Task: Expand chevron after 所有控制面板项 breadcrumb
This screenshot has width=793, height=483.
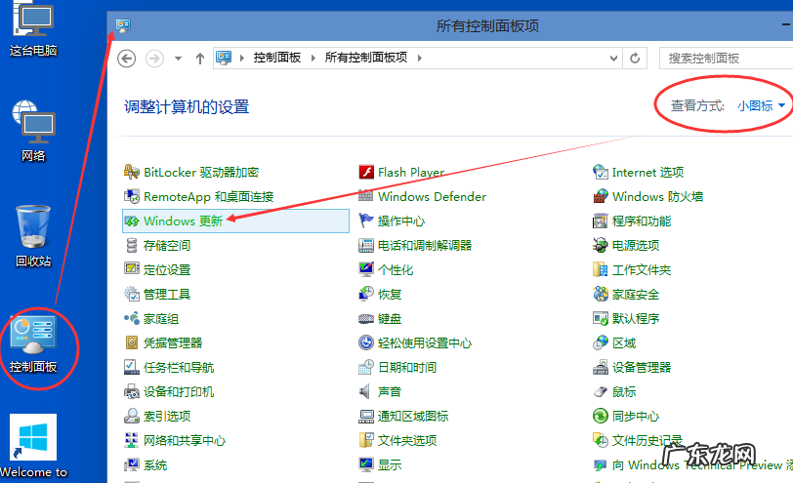Action: coord(420,59)
